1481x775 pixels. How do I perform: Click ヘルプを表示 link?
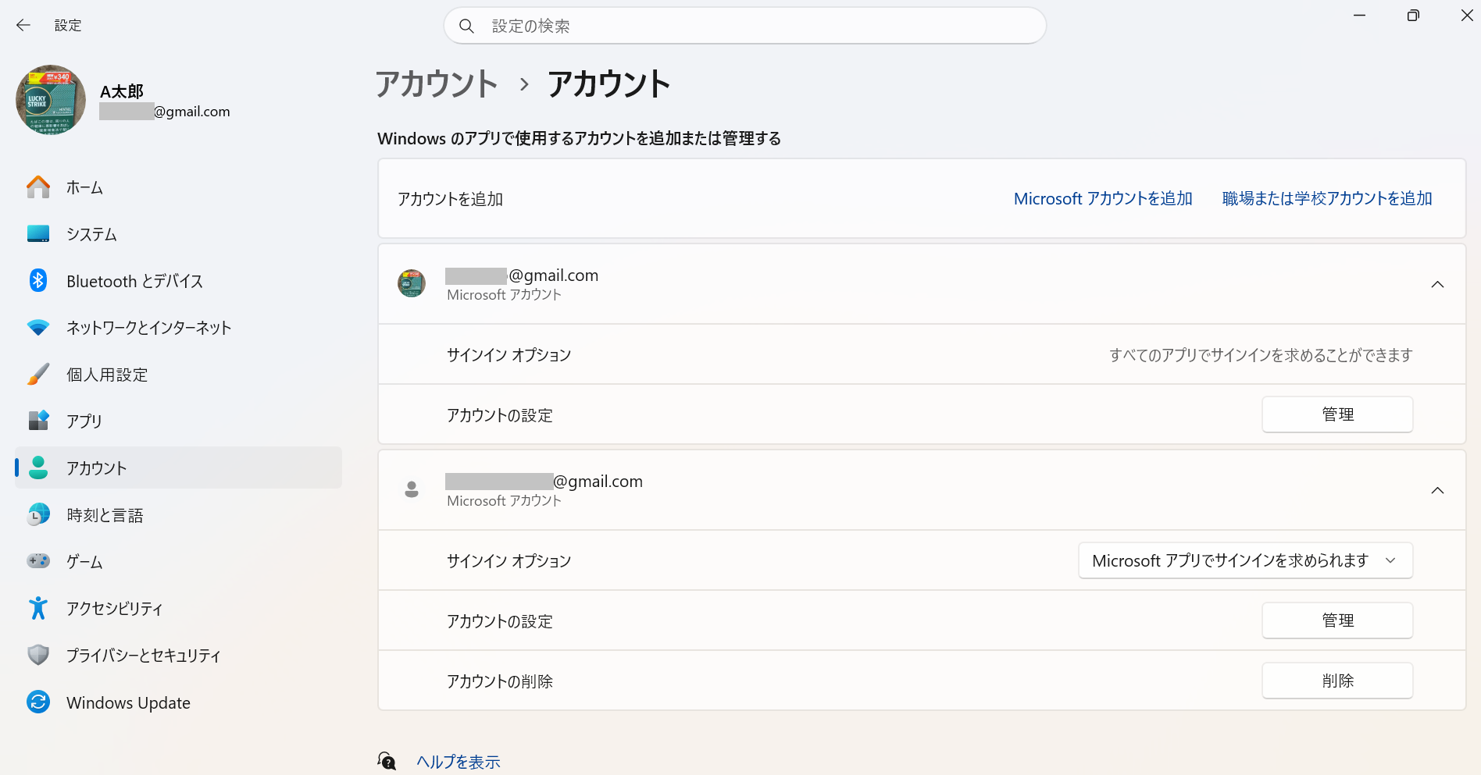(459, 762)
